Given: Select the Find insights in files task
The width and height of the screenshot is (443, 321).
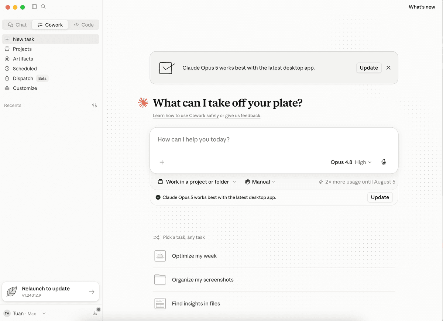Looking at the screenshot, I should pos(274,304).
